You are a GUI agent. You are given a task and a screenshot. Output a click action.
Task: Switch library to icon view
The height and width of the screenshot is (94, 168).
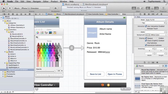(x=163, y=66)
